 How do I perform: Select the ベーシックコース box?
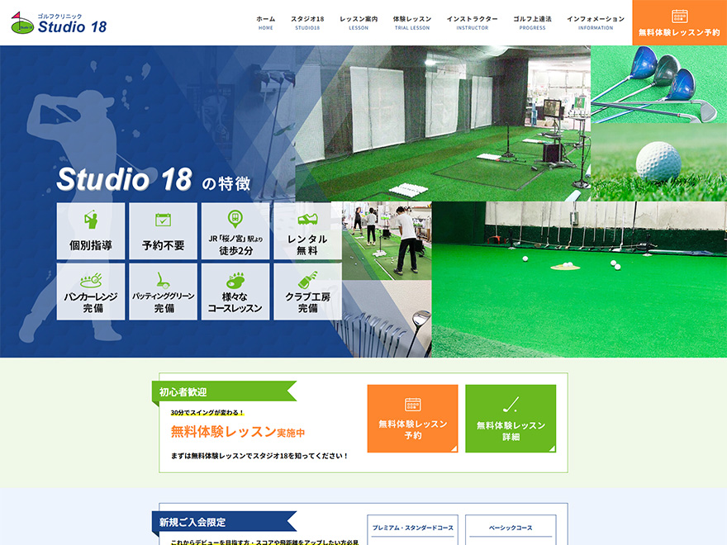tap(511, 529)
